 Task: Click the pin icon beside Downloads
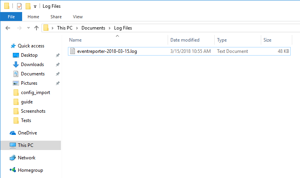pyautogui.click(x=57, y=65)
